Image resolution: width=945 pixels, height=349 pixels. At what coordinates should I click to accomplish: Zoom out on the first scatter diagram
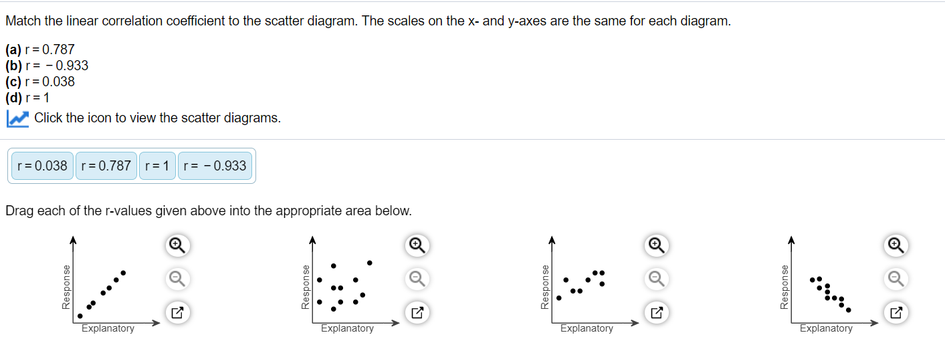pos(177,277)
